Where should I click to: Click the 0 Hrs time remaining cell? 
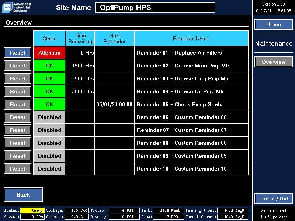point(80,53)
